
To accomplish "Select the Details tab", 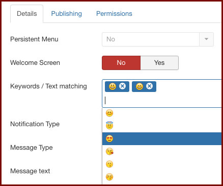I will click(27, 14).
